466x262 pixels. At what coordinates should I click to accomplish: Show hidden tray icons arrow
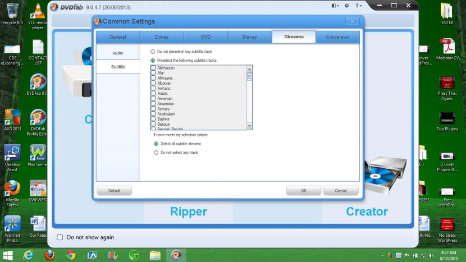coord(382,255)
